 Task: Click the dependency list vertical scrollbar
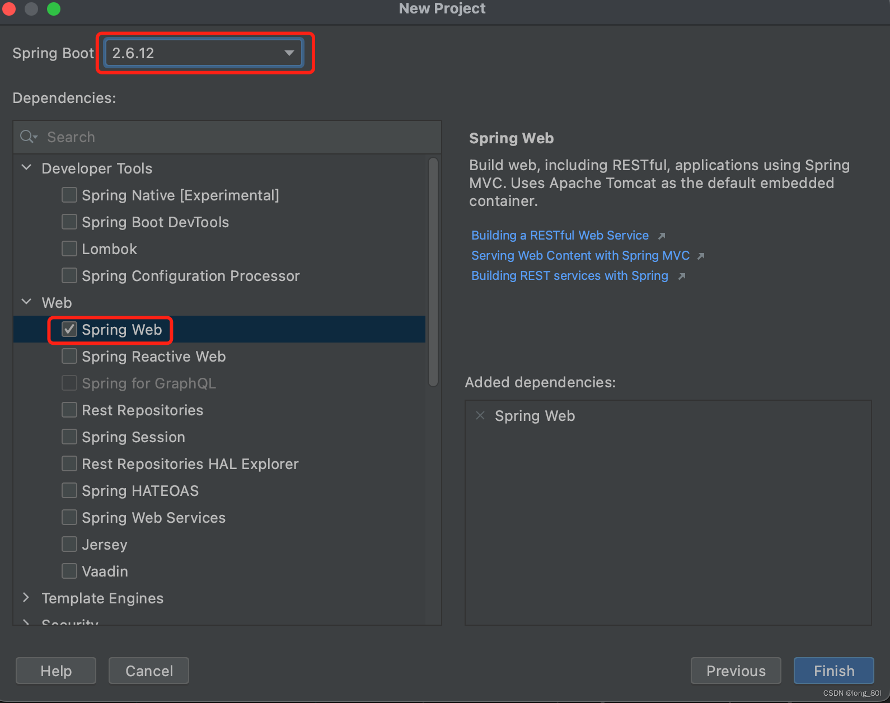433,272
